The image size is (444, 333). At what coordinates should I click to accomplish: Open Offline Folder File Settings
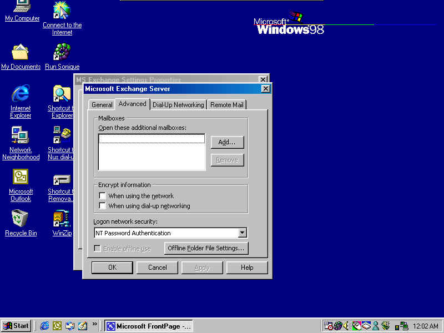pyautogui.click(x=206, y=248)
